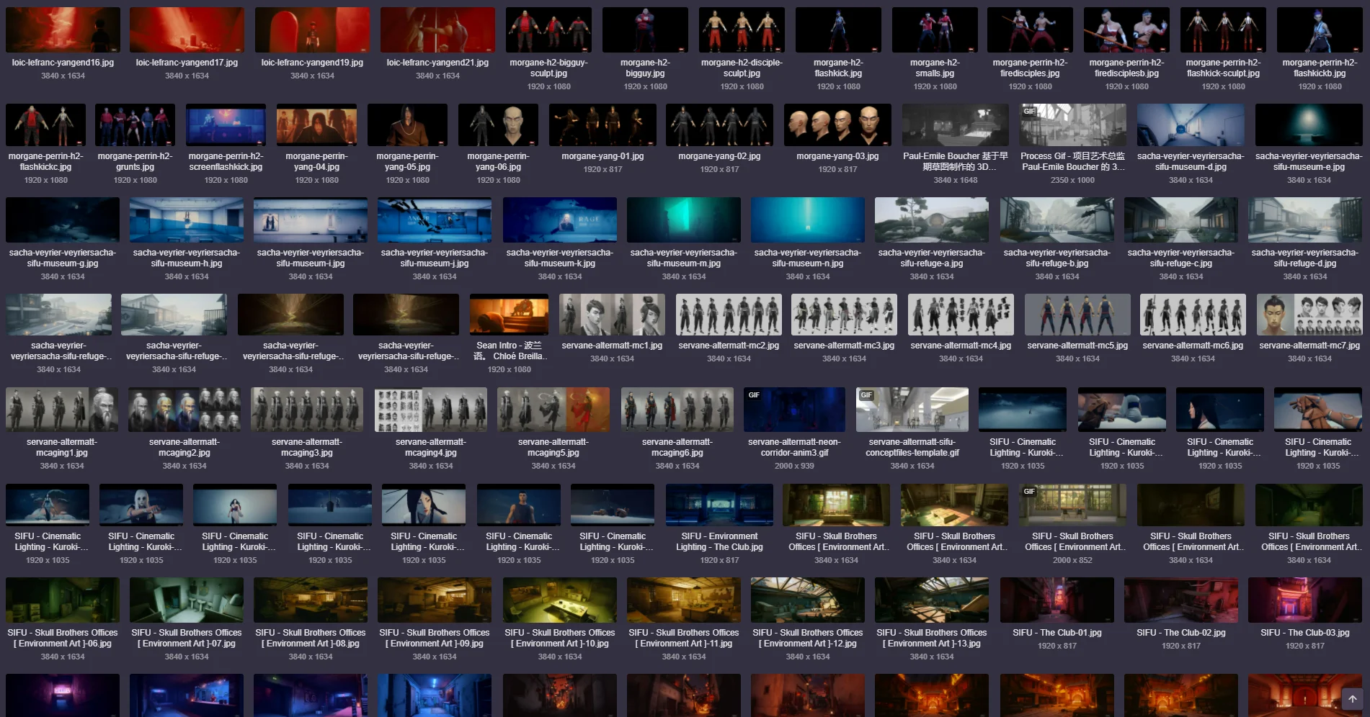Click SIFU - Environment Lighting - The Club.jpg label
Viewport: 1370px width, 717px height.
719,541
